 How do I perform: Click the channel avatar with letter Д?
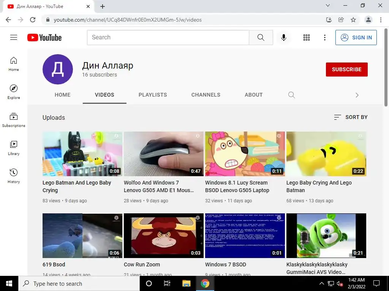pyautogui.click(x=58, y=69)
